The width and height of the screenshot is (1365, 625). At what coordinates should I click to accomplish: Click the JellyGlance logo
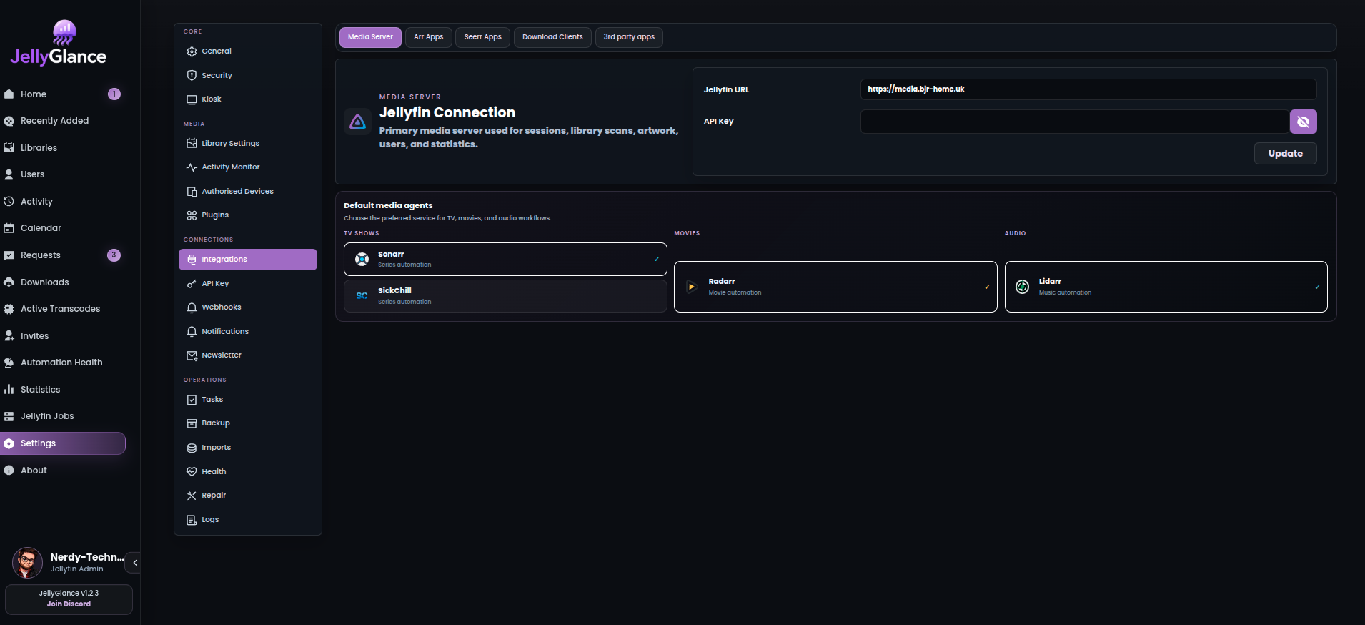point(59,43)
